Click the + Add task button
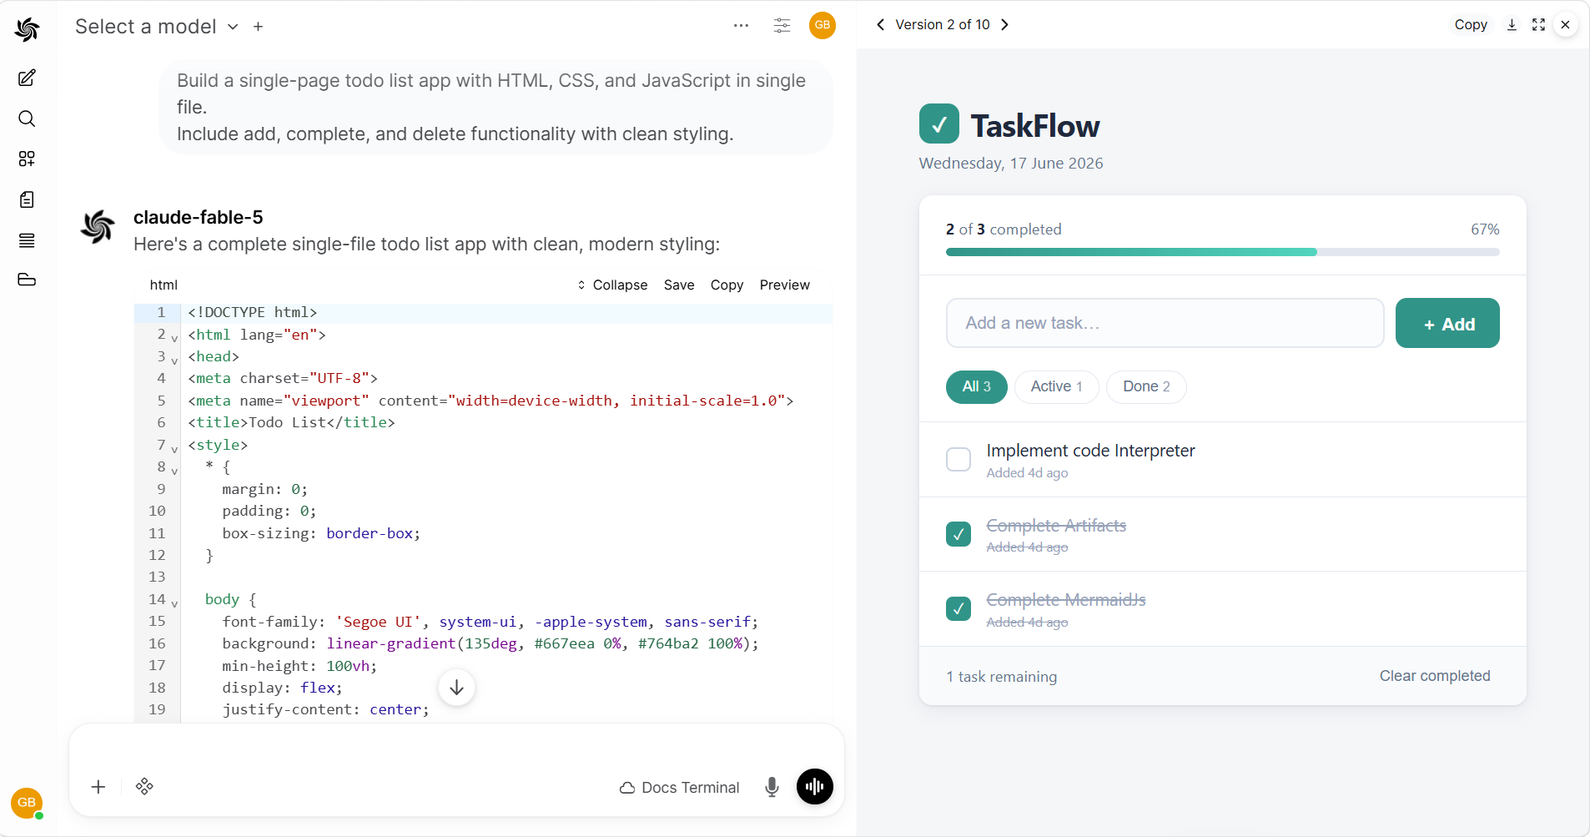This screenshot has height=837, width=1590. click(1447, 323)
